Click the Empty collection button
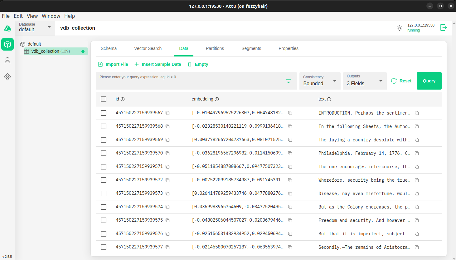 [x=198, y=64]
